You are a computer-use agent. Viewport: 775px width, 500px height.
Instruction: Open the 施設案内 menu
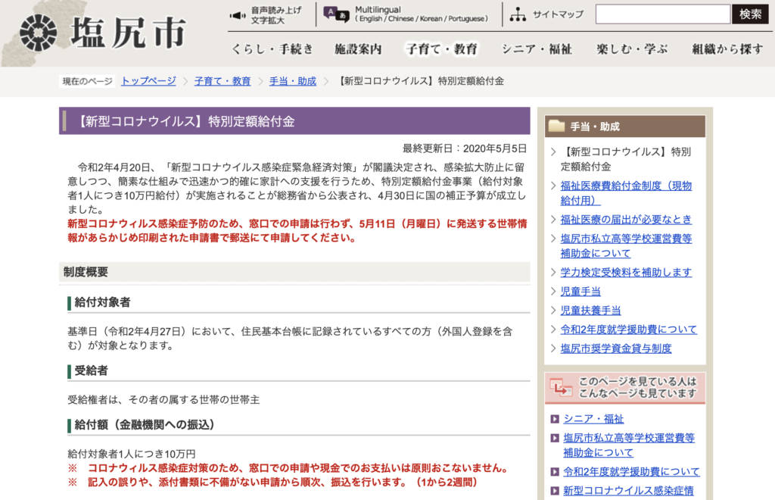click(x=358, y=49)
